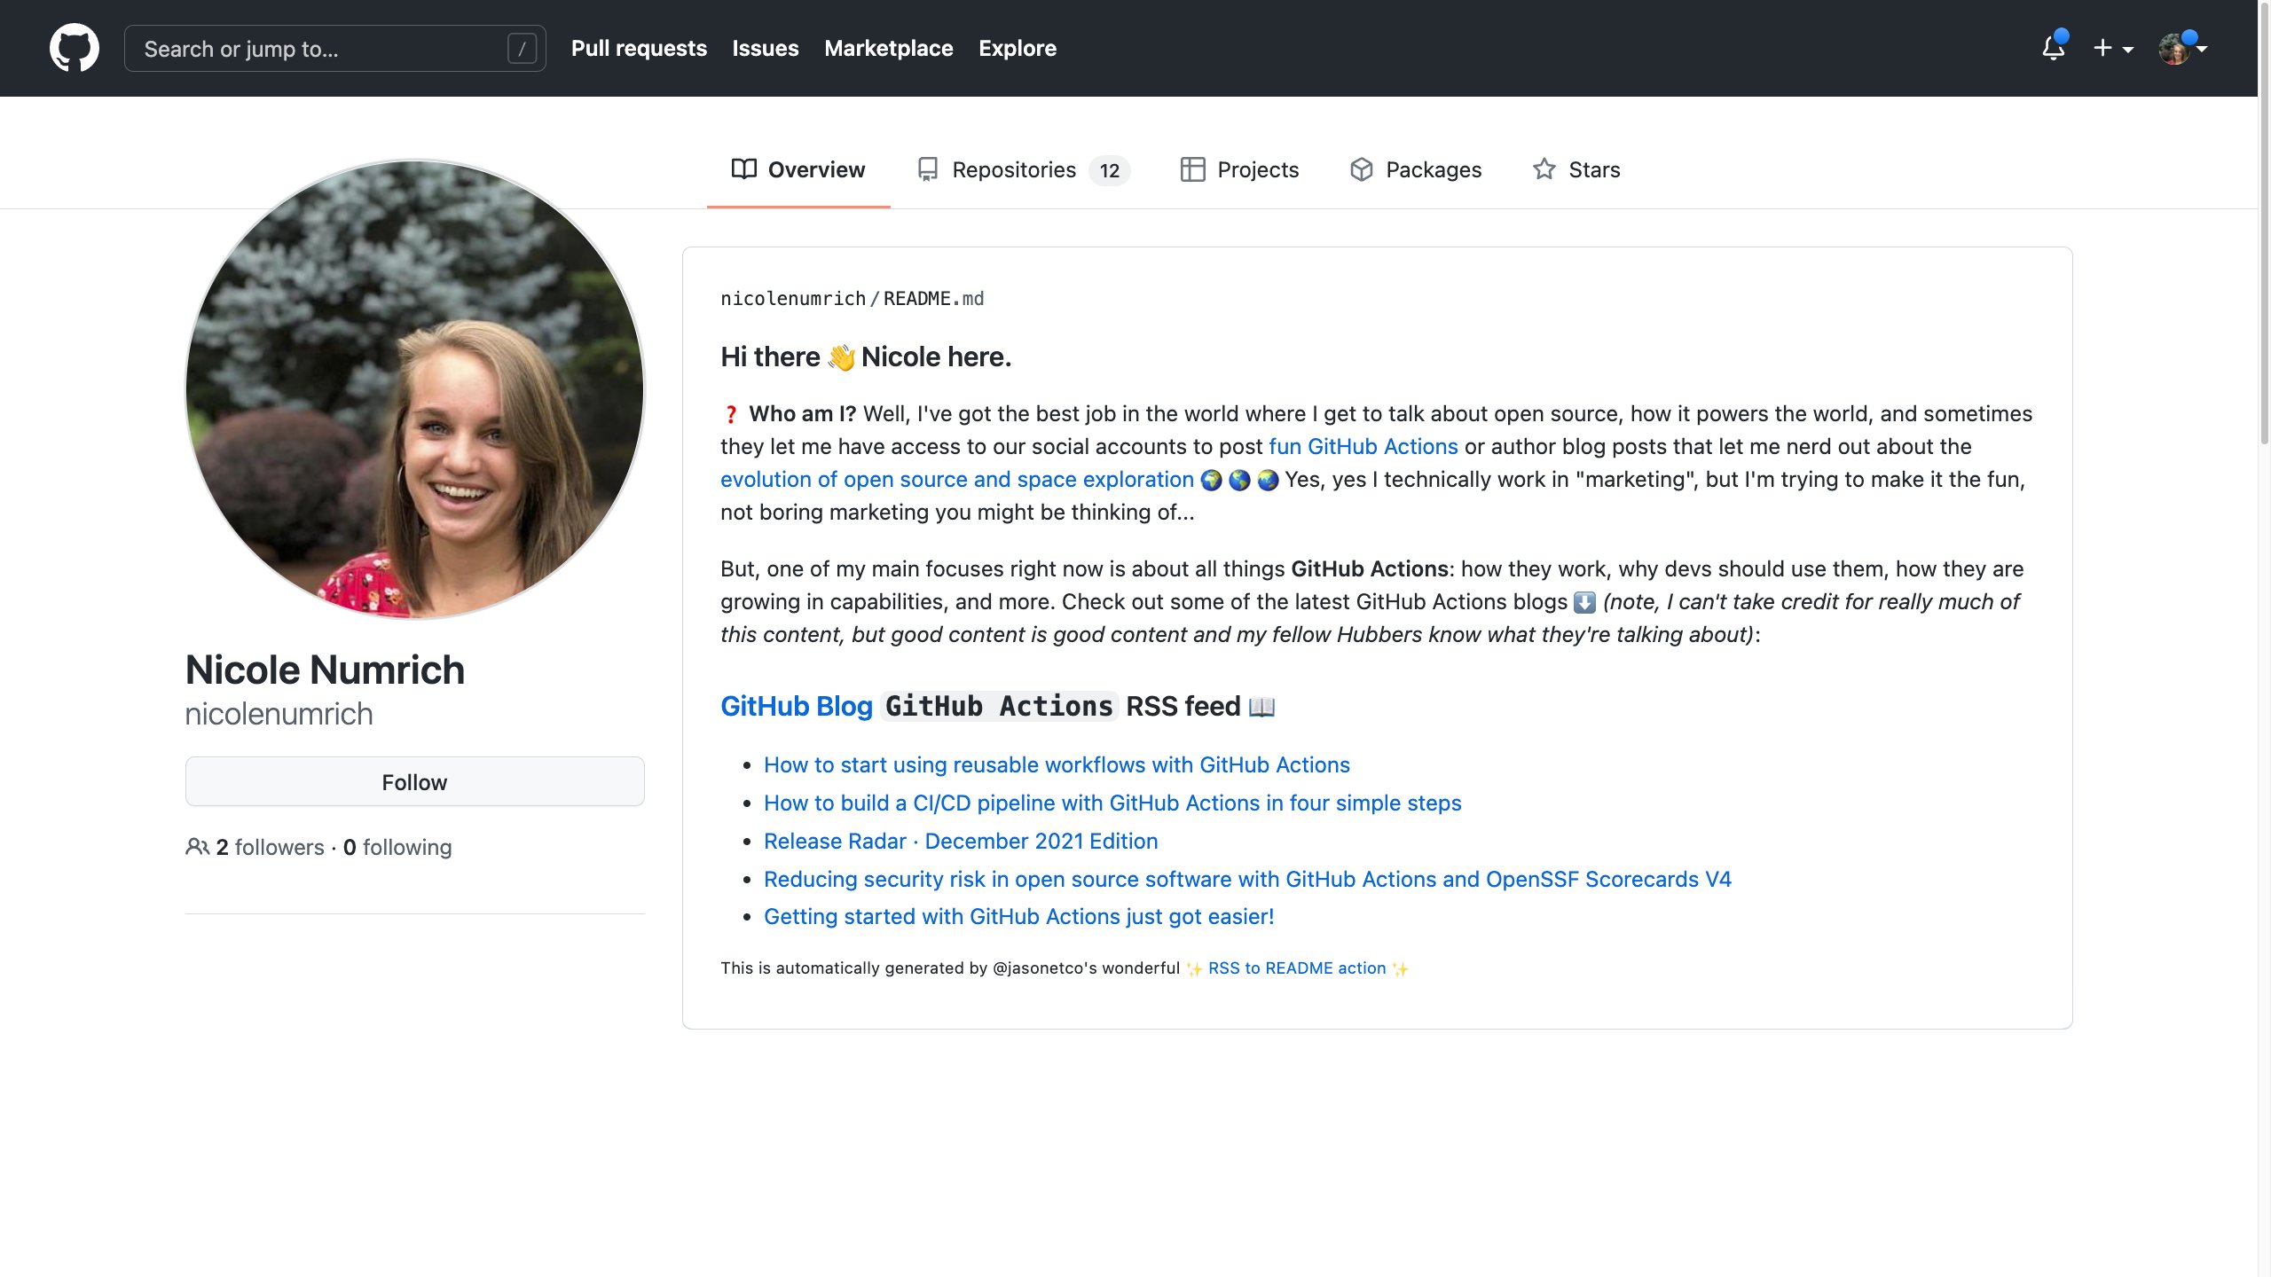Open Release Radar December 2021 Edition link

click(961, 841)
